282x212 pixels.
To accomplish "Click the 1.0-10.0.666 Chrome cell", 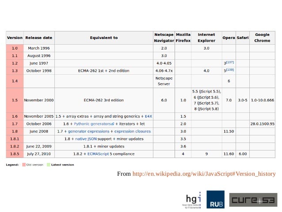I will [262, 100].
